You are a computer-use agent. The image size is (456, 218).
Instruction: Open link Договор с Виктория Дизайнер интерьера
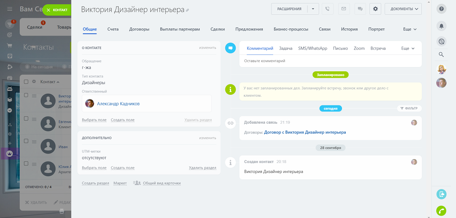click(305, 132)
